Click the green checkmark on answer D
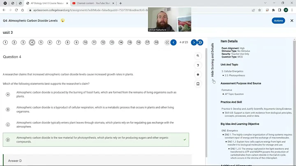Image resolution: width=296 pixels, height=166 pixels. click(185, 140)
